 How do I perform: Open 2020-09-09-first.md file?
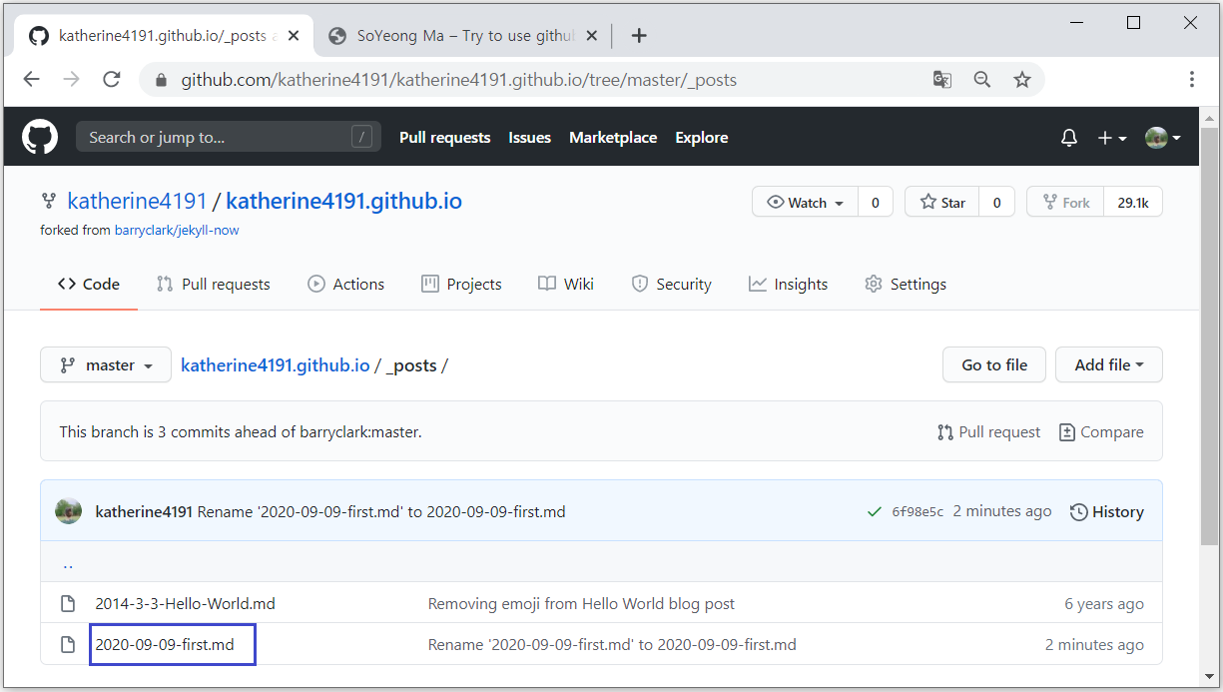tap(165, 644)
